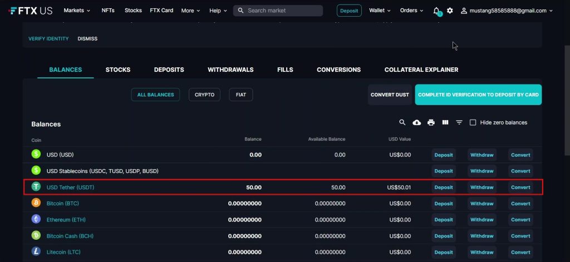Expand the Markets dropdown menu
Viewport: 570px width, 262px height.
[x=77, y=11]
